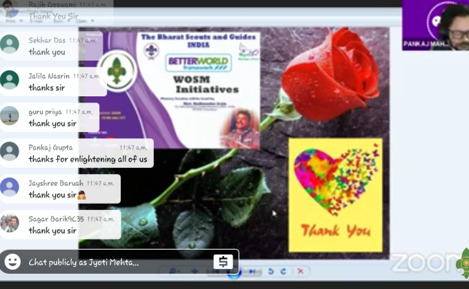This screenshot has height=289, width=469.
Task: Click the chat input 'Chat publicly as Jyoti Mehta...'
Action: (x=119, y=262)
